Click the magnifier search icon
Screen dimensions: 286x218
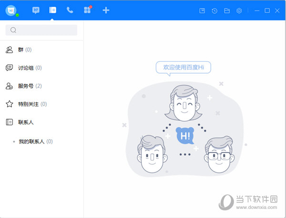[13, 30]
